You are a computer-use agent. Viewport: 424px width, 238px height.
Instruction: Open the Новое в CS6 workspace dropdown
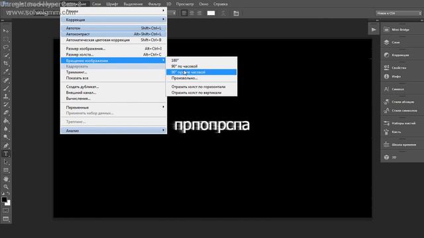[399, 13]
